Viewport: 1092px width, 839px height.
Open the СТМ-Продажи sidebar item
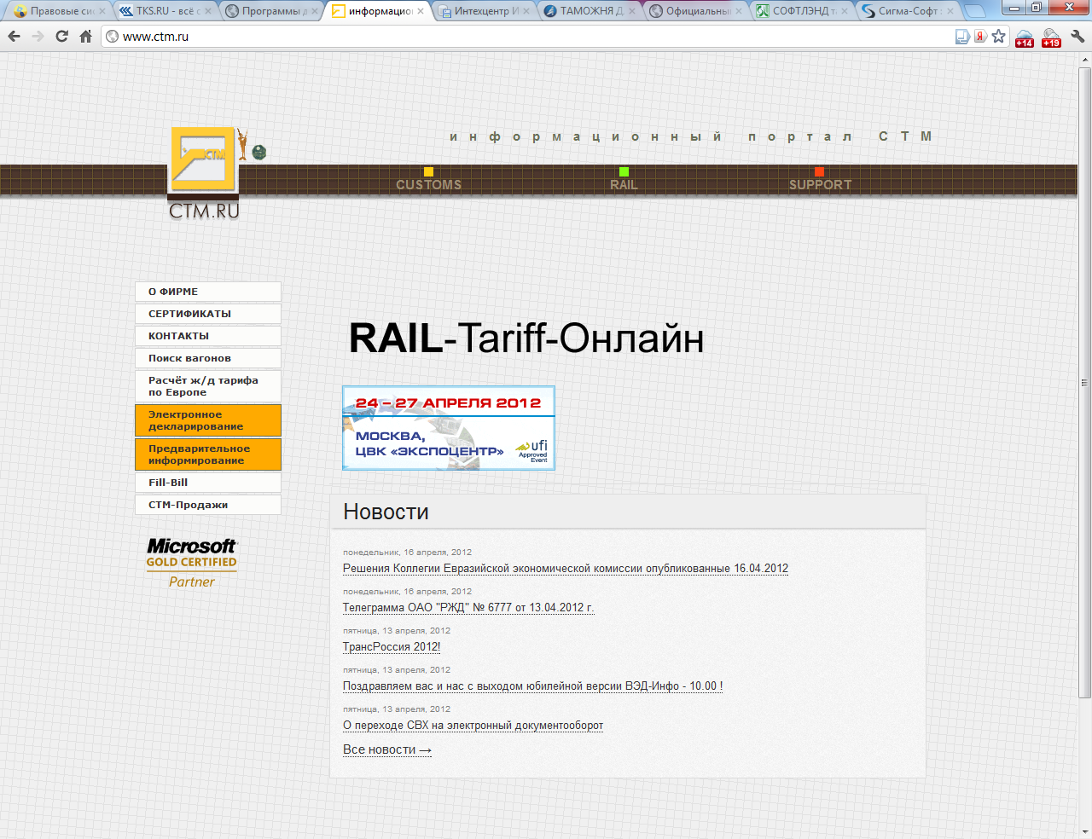tap(208, 505)
